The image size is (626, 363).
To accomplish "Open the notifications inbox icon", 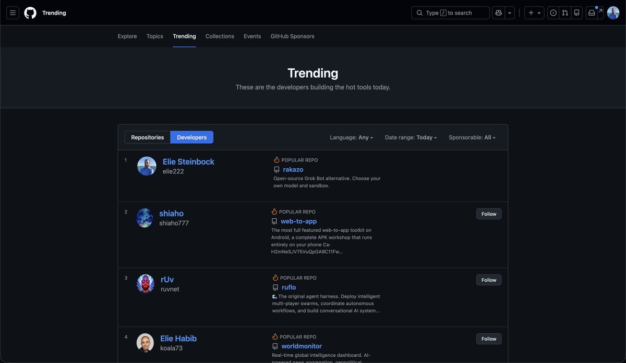I will pos(592,12).
